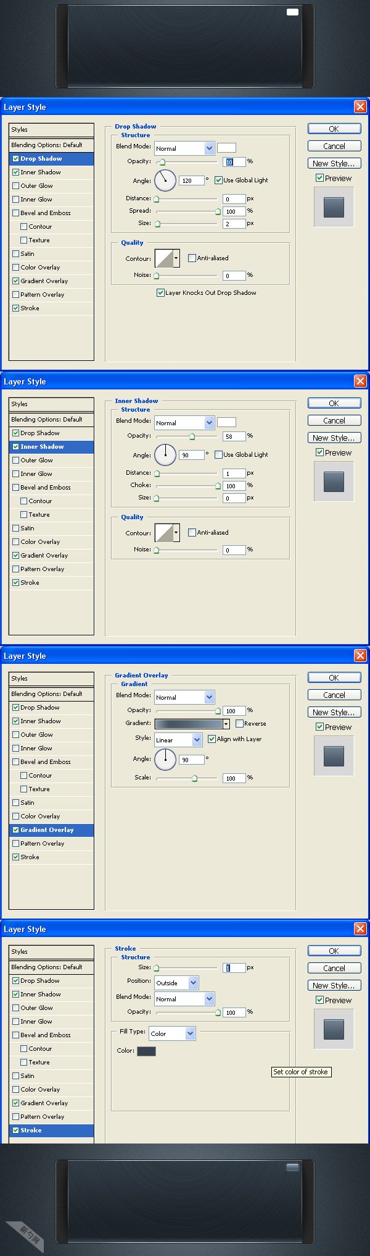The width and height of the screenshot is (370, 1256).
Task: Enable Anti-aliased in Inner Shadow dialog
Action: point(192,532)
